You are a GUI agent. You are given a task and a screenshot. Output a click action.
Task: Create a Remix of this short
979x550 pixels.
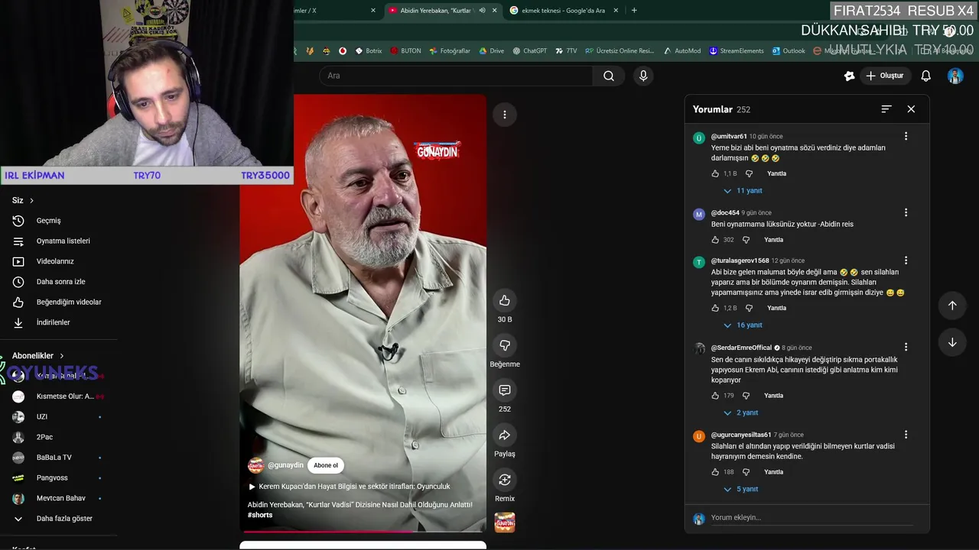coord(504,480)
